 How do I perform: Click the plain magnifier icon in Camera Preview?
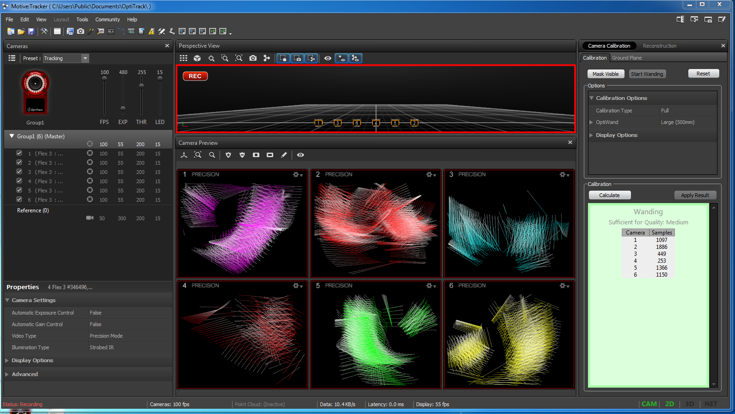(212, 155)
